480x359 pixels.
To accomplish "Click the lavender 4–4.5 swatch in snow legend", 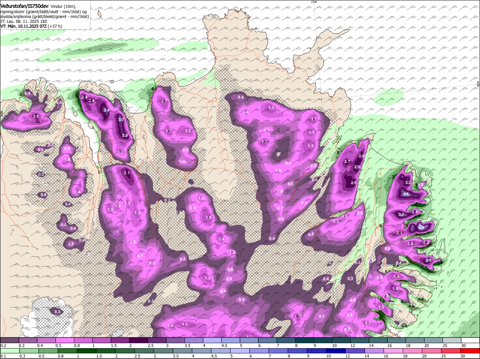I will click(x=212, y=340).
